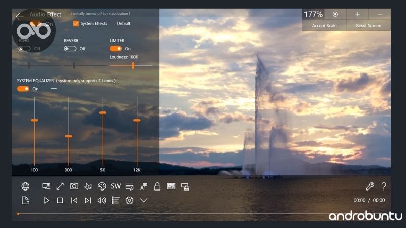Open the network globe icon
Screen dimensions: 406x228
point(25,186)
